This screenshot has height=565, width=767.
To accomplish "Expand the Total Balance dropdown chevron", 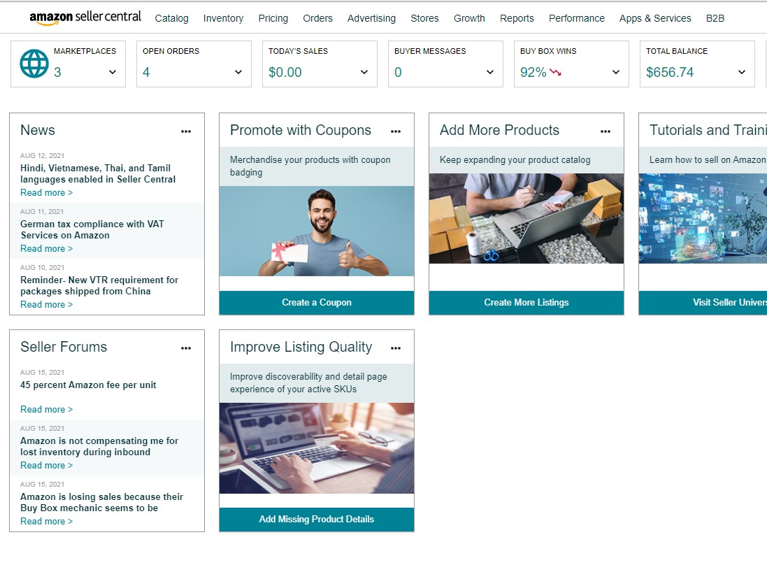I will 742,72.
